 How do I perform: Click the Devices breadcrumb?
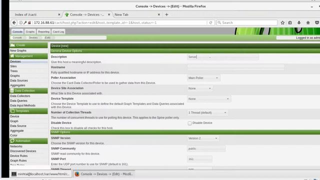(x=33, y=38)
